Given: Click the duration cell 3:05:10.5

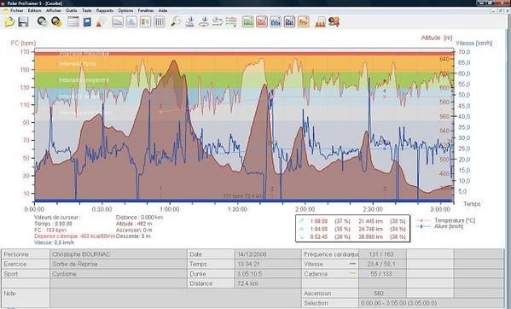Looking at the screenshot, I should tap(268, 274).
